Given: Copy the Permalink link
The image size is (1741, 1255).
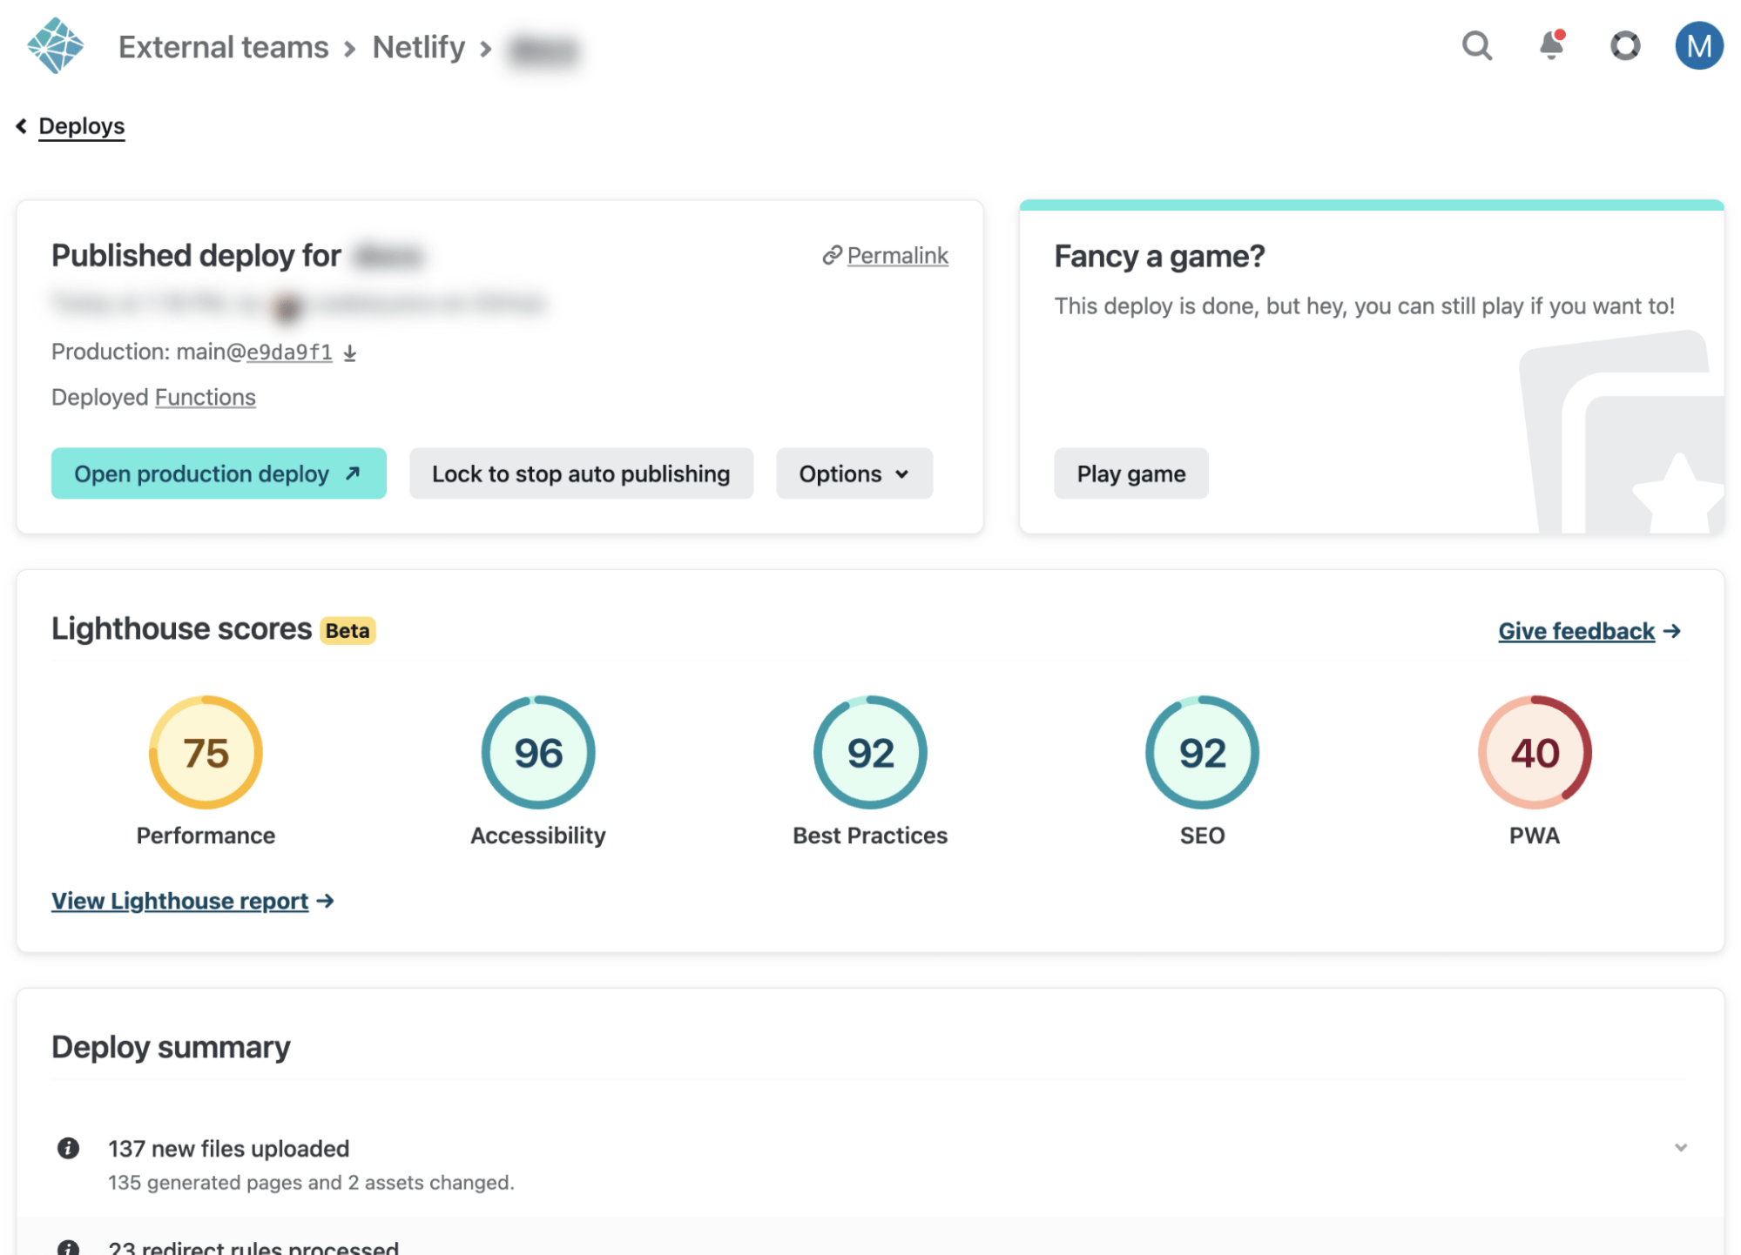Looking at the screenshot, I should point(896,255).
